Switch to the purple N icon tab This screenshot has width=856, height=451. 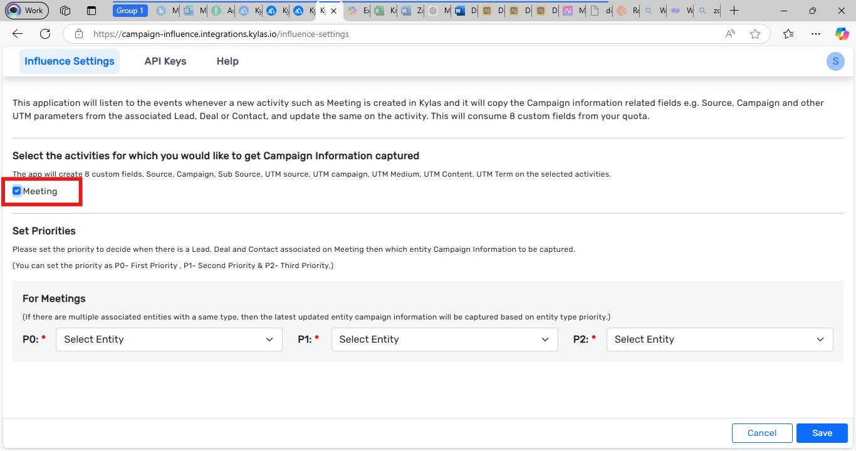coord(573,11)
